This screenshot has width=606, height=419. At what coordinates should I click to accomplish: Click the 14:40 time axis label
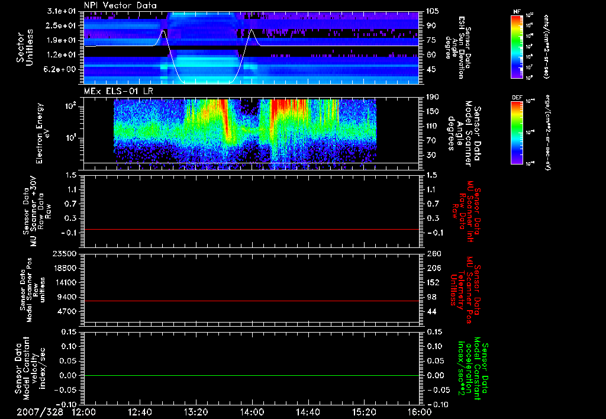coord(308,412)
